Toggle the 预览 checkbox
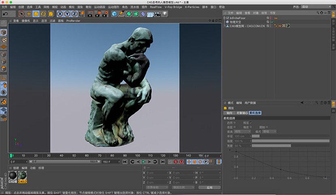This screenshot has width=336, height=195. pyautogui.click(x=251, y=123)
